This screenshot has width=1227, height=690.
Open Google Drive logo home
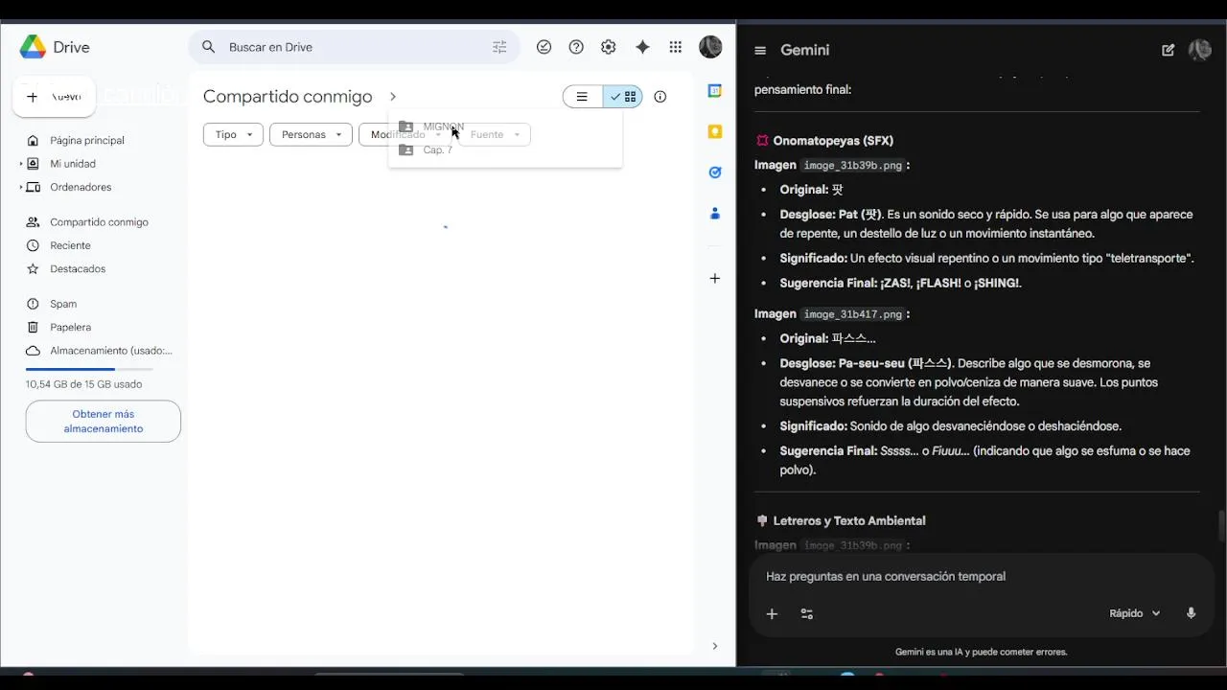click(55, 47)
